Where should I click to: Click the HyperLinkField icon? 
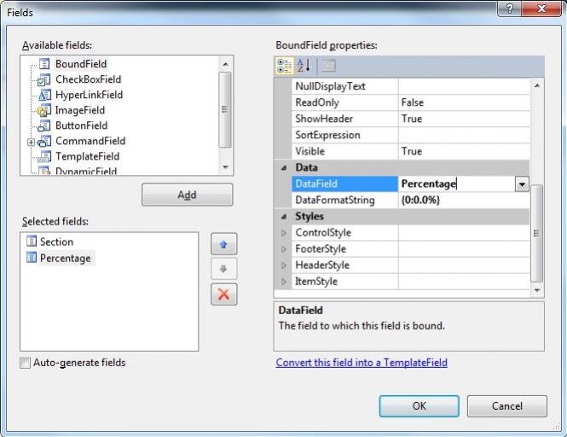(44, 95)
